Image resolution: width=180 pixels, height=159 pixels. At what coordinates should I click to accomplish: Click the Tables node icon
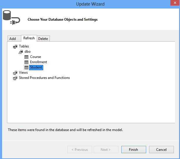15,47
